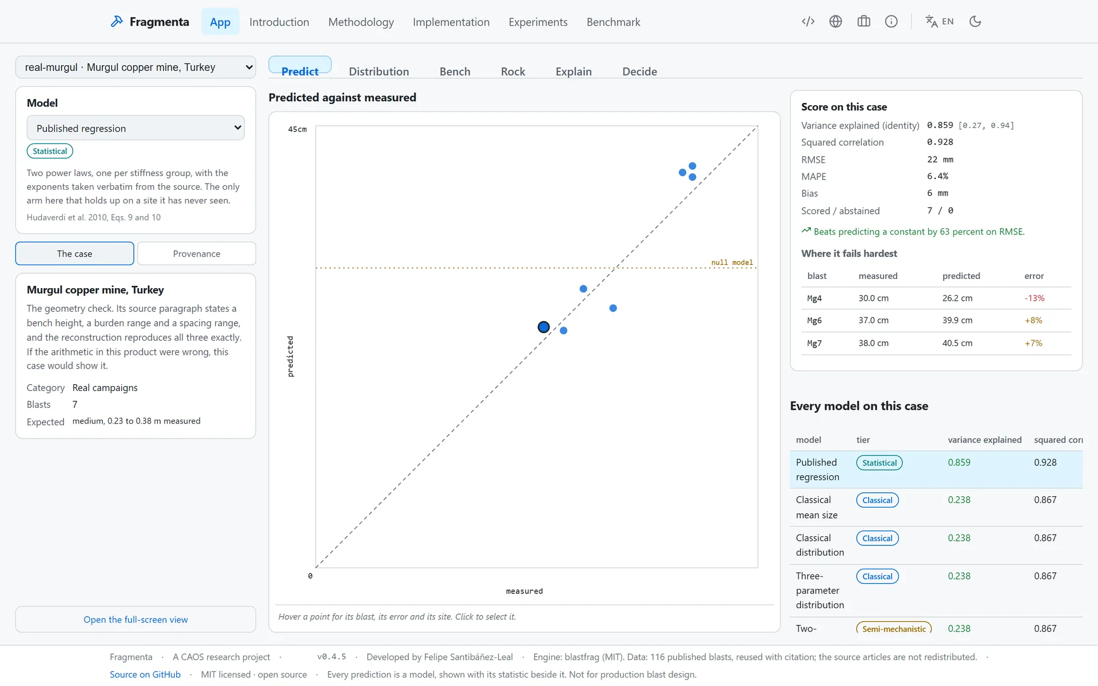Select the App nav item

coord(220,22)
